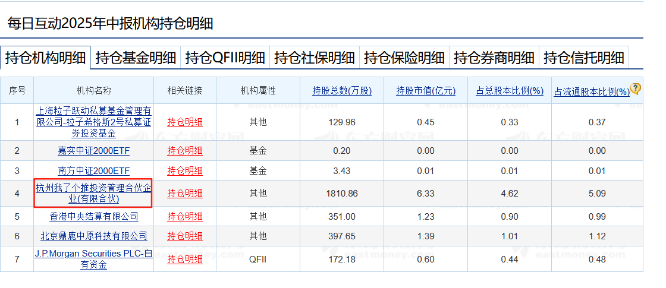Select the 397.65 shareholding value
Viewport: 666px width, 288px height.
click(x=342, y=237)
